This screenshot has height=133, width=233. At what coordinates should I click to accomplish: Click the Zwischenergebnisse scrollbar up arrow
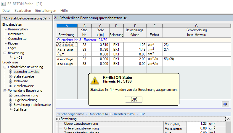228,119
